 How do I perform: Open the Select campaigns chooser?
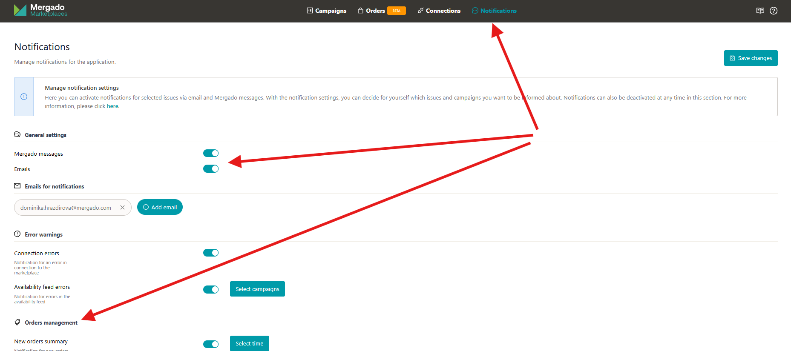click(x=257, y=289)
